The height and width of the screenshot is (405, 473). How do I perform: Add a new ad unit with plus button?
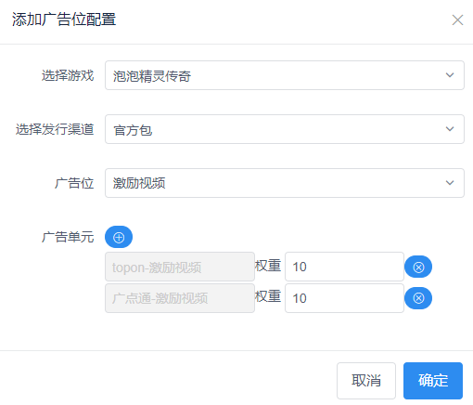(119, 237)
